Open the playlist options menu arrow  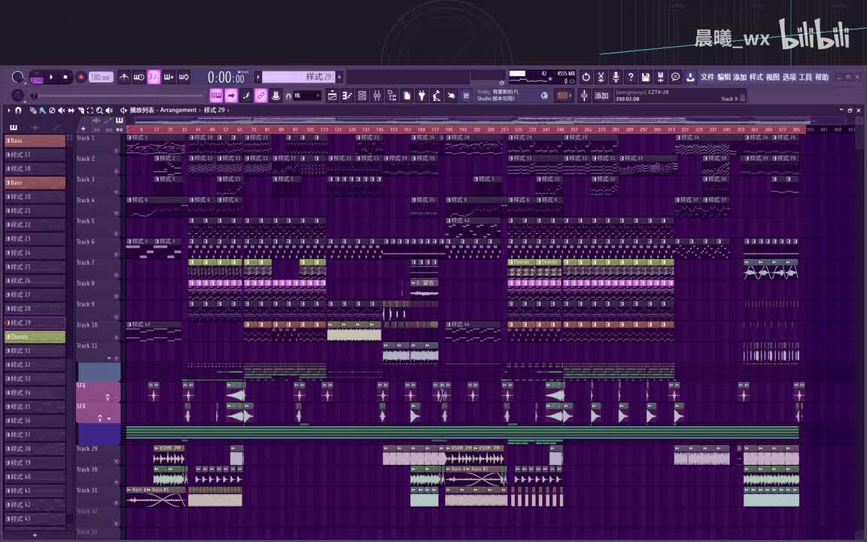click(x=9, y=110)
